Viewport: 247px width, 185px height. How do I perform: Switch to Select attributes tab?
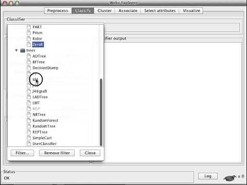(160, 11)
